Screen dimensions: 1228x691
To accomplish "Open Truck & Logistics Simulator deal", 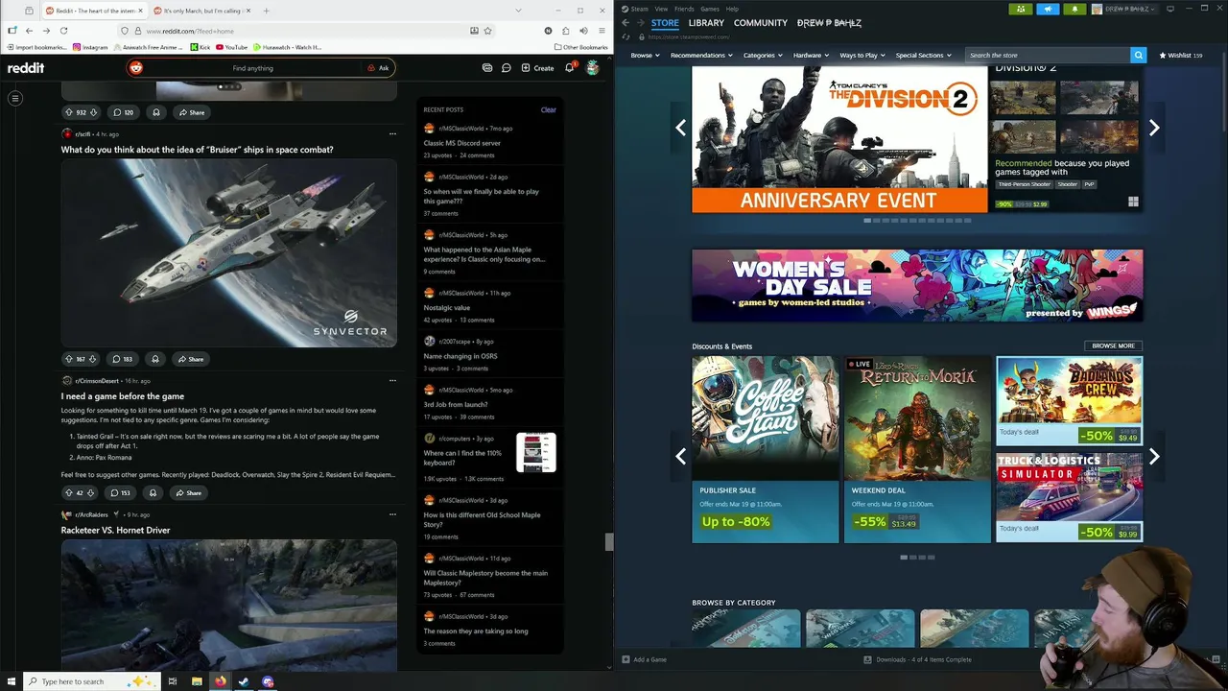I will click(1069, 497).
